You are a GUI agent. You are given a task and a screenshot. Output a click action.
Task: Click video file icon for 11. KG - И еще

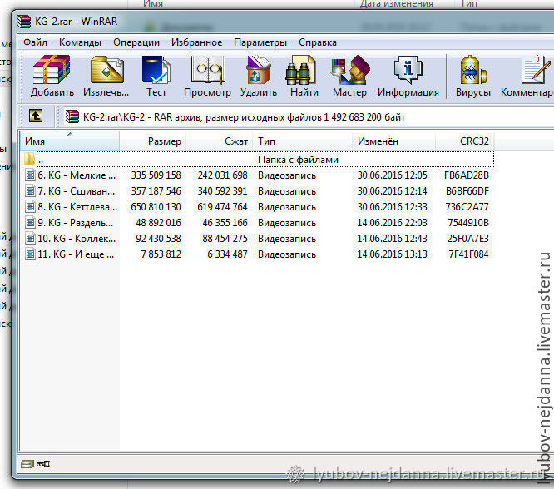click(x=31, y=254)
